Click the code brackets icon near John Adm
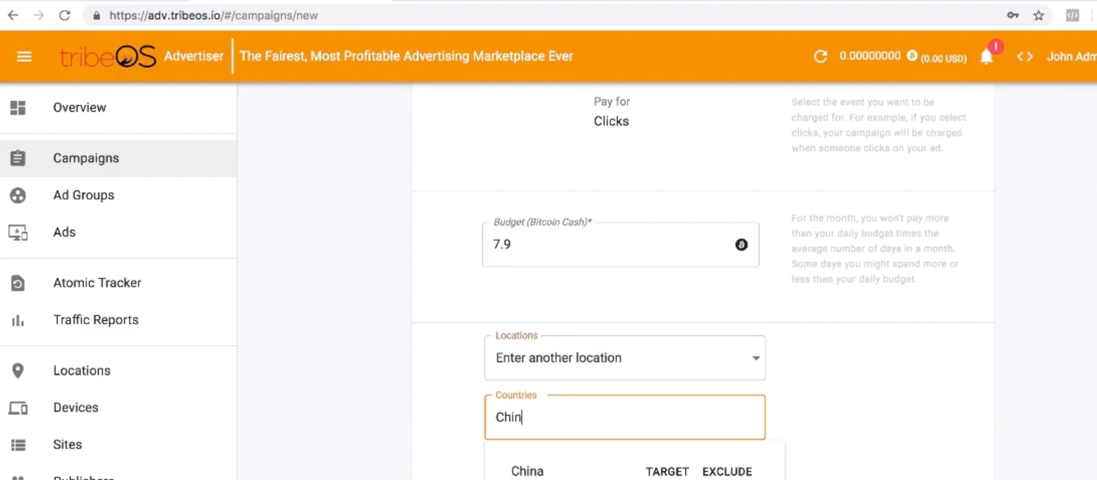Screen dimensions: 1097x480 point(1025,56)
